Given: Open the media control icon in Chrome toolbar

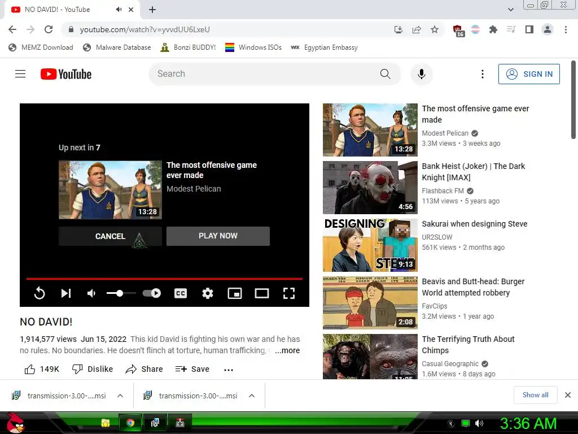Looking at the screenshot, I should tap(511, 29).
